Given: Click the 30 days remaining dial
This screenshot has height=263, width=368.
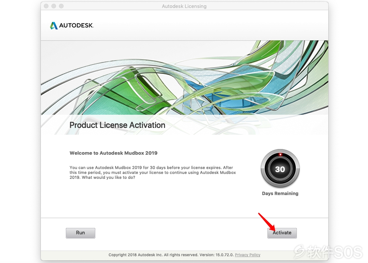Looking at the screenshot, I should click(x=280, y=168).
